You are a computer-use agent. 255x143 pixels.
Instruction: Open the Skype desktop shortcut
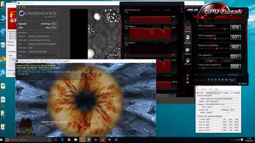pyautogui.click(x=3, y=73)
